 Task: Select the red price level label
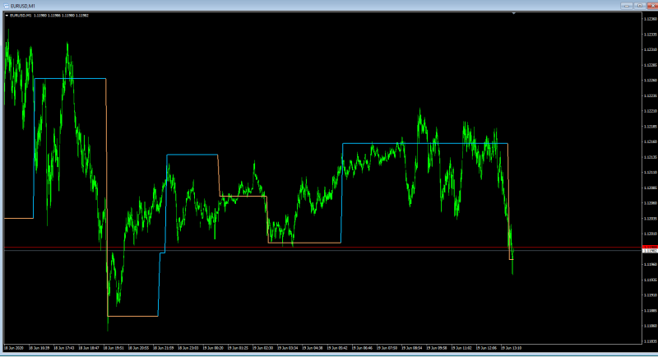point(650,247)
